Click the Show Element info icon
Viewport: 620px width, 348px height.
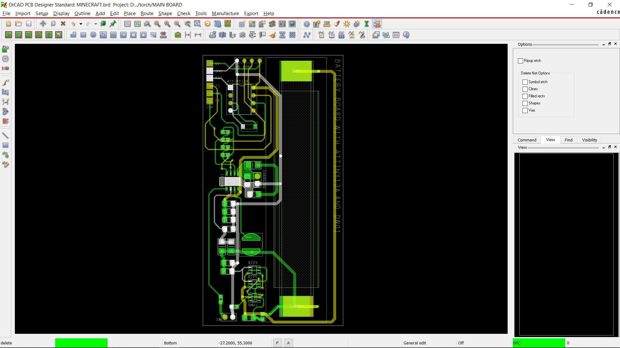(x=307, y=24)
